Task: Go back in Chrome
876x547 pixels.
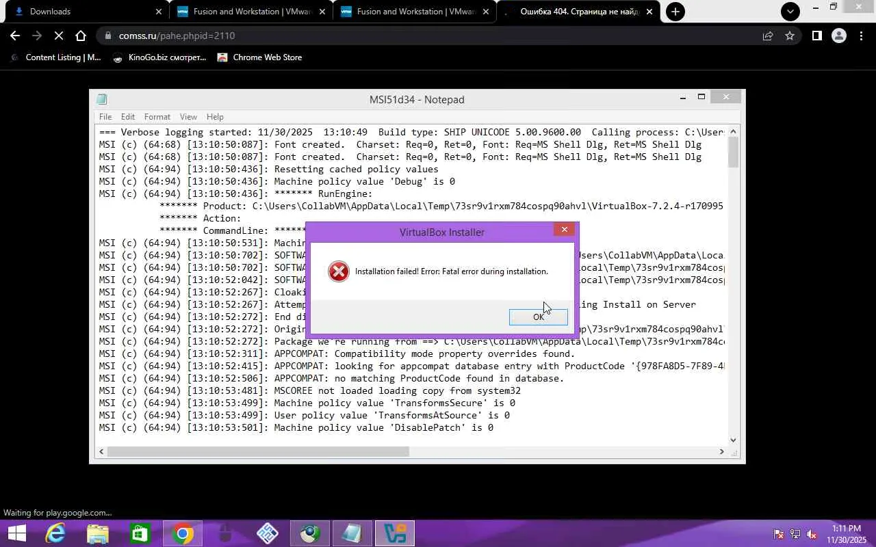Action: [15, 36]
